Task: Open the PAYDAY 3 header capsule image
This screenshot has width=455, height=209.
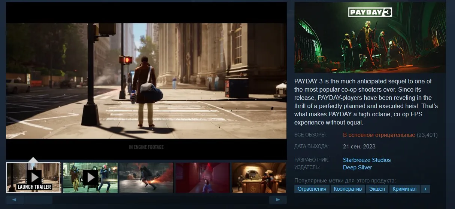Action: (x=370, y=38)
